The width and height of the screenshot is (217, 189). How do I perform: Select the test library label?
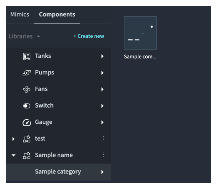click(40, 139)
